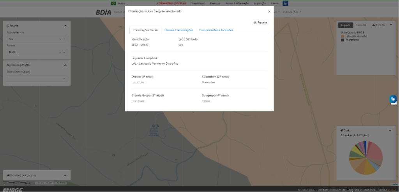Click 'LVd - Latossolo Vermelho Distrófico' legend text
The width and height of the screenshot is (399, 192).
pyautogui.click(x=155, y=63)
